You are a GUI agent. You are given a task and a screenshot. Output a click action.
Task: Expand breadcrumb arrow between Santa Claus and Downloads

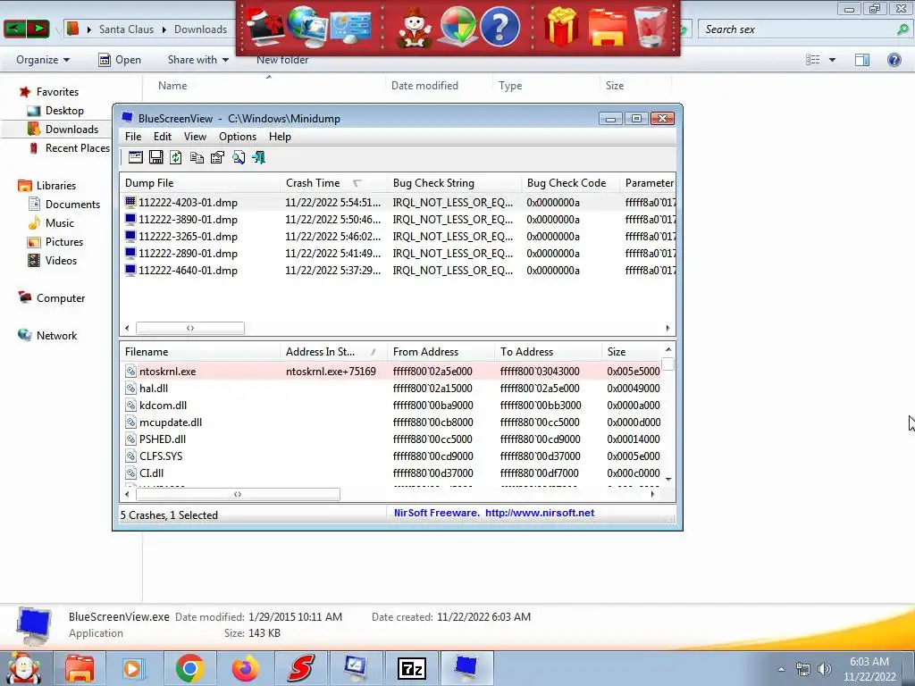coord(164,29)
